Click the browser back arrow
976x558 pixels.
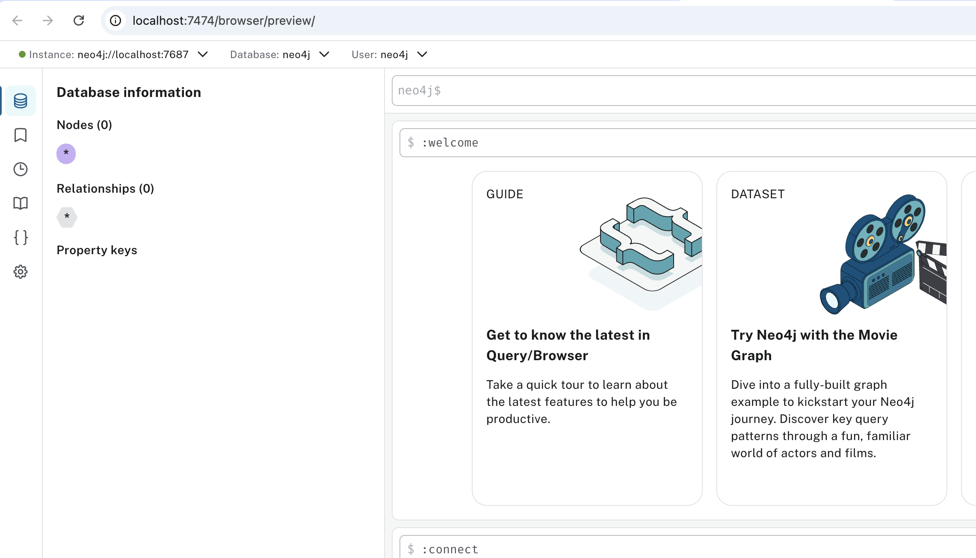coord(17,21)
